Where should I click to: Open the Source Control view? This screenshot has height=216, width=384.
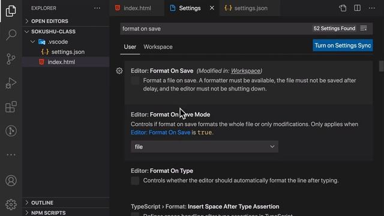(11, 59)
